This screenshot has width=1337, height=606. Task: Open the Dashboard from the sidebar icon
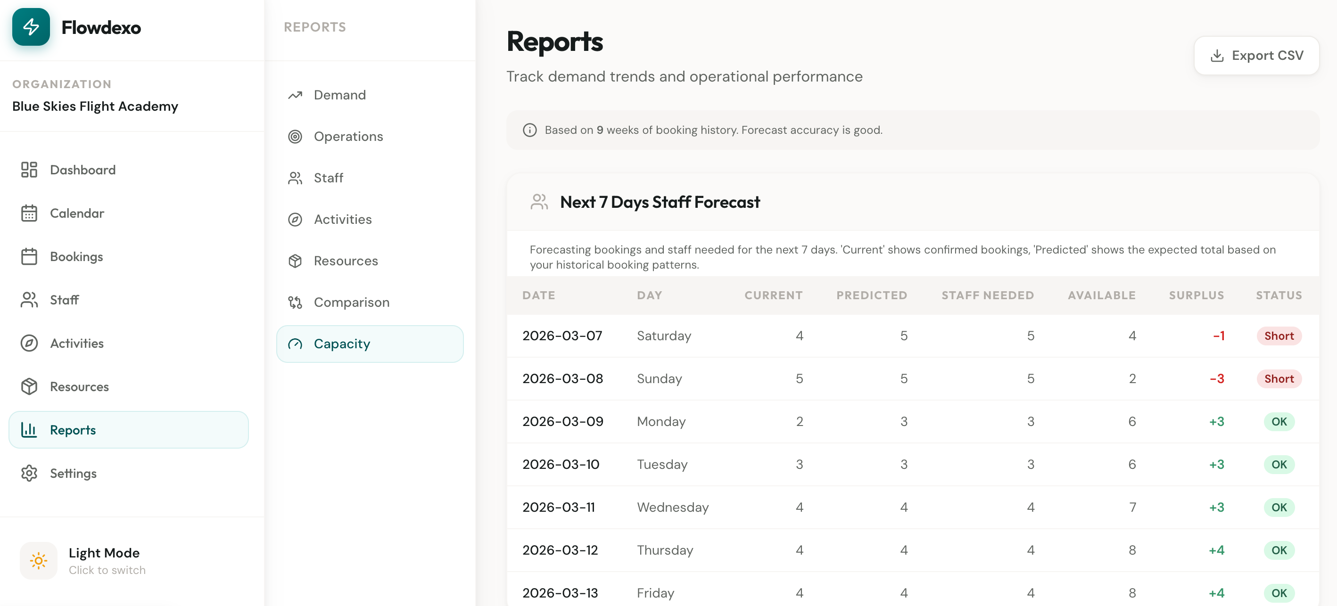tap(29, 170)
